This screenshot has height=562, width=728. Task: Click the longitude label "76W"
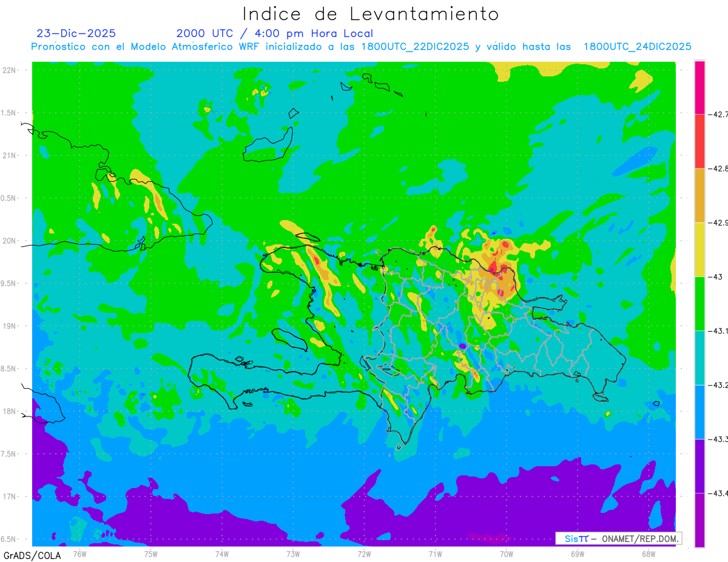80,554
